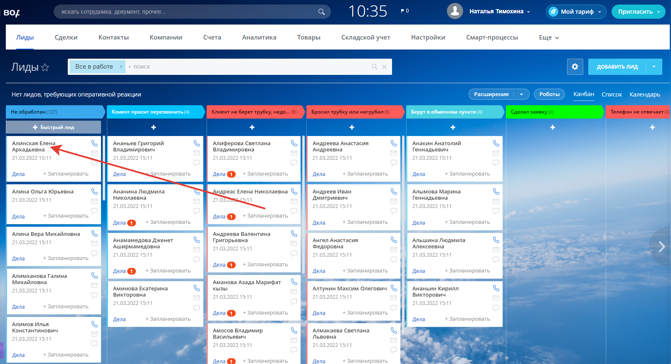Select the Сделал заявку stage header
The image size is (671, 364).
(x=554, y=112)
